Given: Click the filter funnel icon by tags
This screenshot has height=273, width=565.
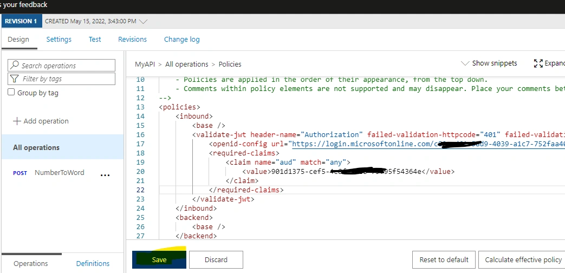Looking at the screenshot, I should [15, 79].
